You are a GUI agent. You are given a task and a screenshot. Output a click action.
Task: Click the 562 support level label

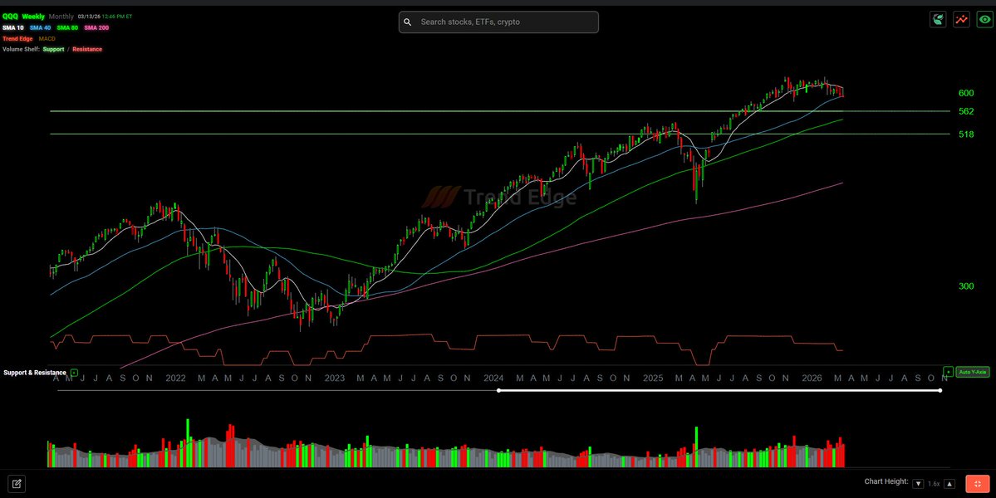click(966, 112)
